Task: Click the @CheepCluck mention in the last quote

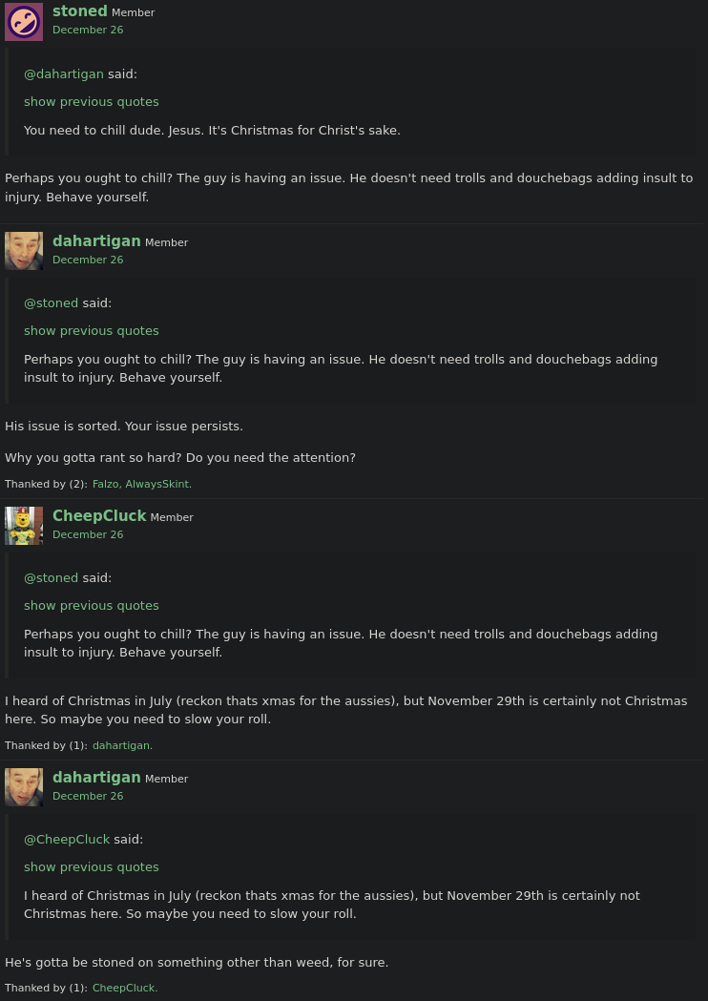Action: [x=67, y=840]
